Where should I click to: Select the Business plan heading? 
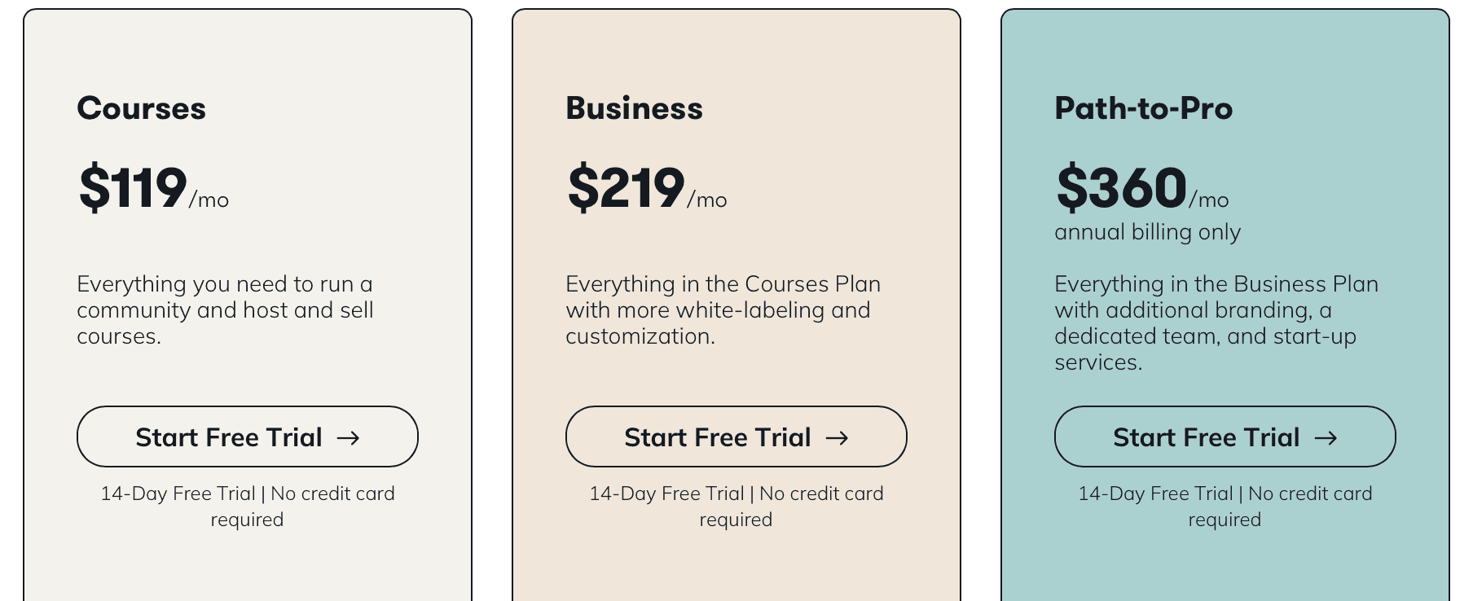tap(634, 107)
